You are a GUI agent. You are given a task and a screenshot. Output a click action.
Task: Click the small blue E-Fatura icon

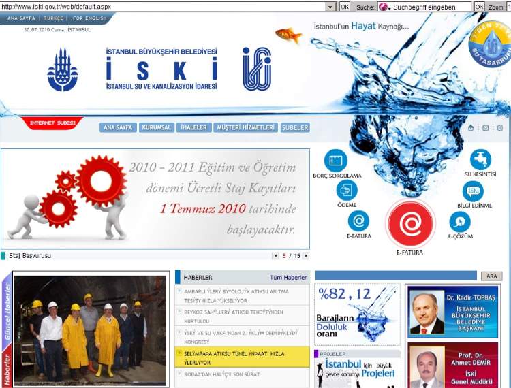coord(358,221)
